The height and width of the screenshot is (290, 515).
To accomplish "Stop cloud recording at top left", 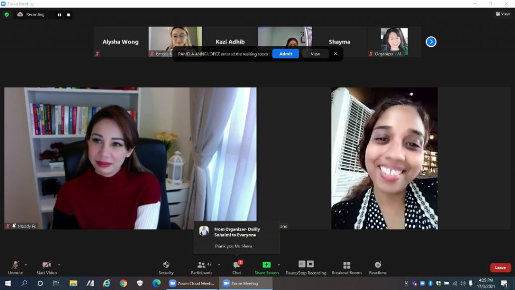I will pos(68,15).
